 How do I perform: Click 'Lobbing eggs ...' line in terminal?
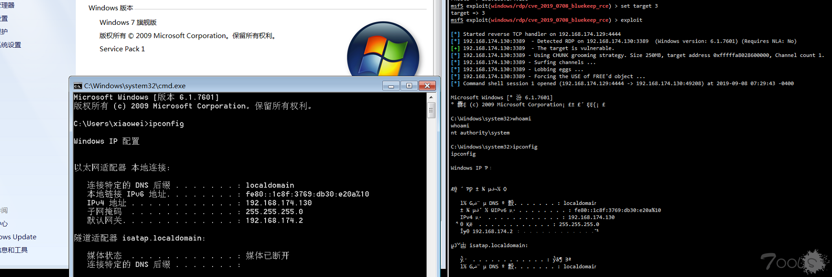click(x=517, y=69)
